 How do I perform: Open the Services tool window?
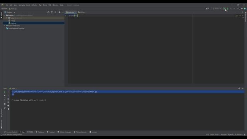[x=93, y=132]
